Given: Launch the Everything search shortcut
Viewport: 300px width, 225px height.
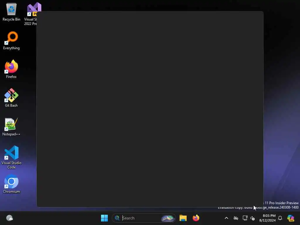Looking at the screenshot, I should [x=11, y=40].
